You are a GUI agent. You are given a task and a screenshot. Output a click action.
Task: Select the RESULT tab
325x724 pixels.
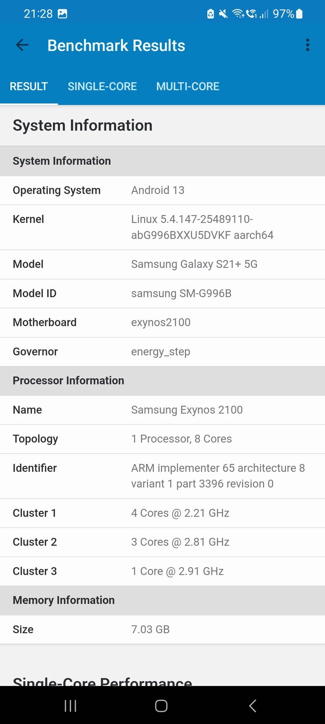point(29,87)
